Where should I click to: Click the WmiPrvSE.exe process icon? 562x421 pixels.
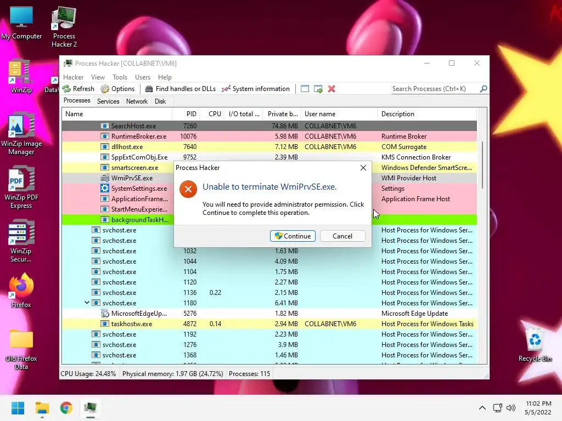point(105,178)
